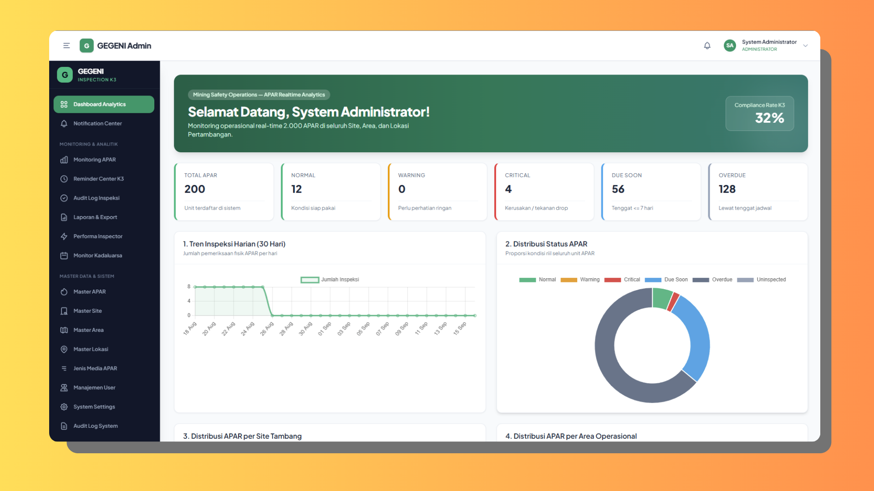Click the Notification Center bell icon
874x491 pixels.
tap(64, 124)
